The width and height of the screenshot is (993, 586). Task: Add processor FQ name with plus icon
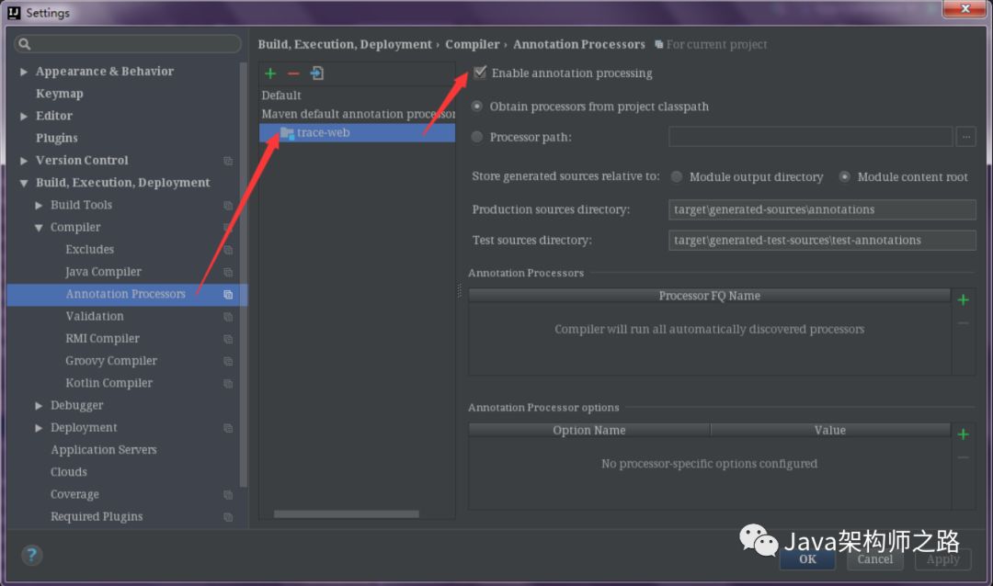tap(963, 300)
